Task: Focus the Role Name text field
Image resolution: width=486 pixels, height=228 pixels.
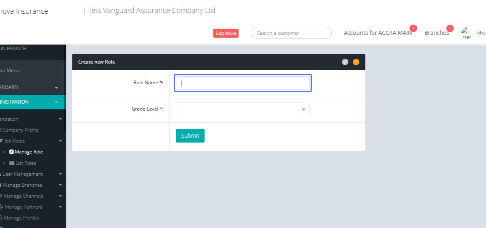Action: coord(243,83)
